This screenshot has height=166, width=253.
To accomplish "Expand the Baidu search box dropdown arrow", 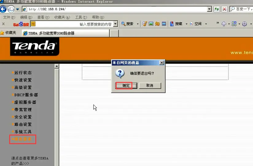I will click(x=115, y=24).
